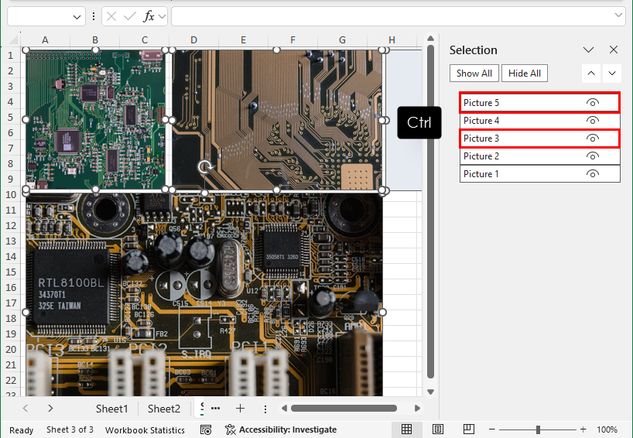
Task: Click the Hide All button
Action: coord(525,73)
